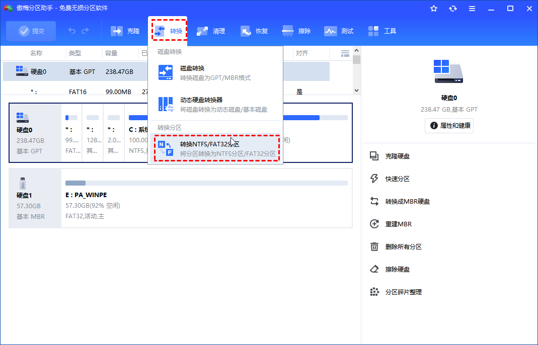Image resolution: width=538 pixels, height=345 pixels.
Task: Open the Tools (工具) toolbar menu
Action: [x=382, y=31]
